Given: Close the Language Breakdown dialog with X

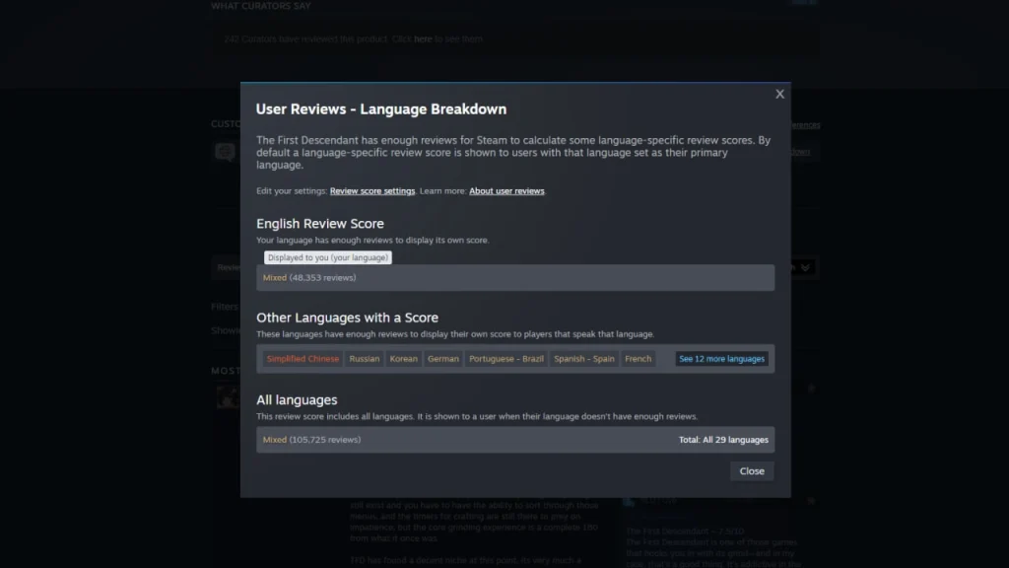Looking at the screenshot, I should pyautogui.click(x=779, y=94).
